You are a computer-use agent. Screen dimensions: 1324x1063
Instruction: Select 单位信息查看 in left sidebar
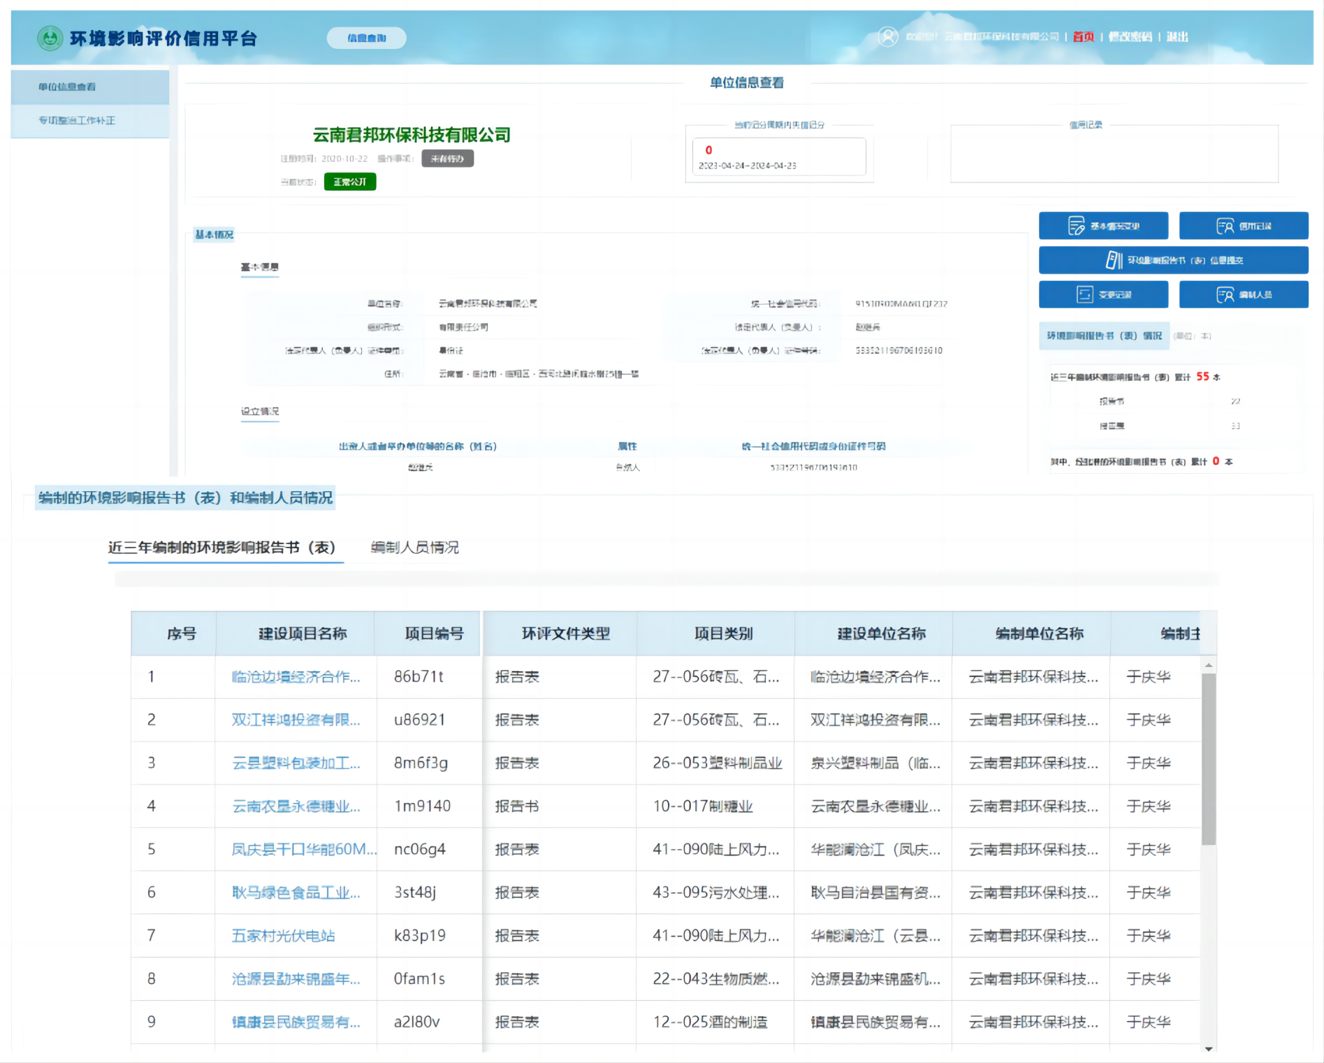click(x=67, y=87)
